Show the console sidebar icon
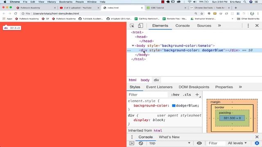 pyautogui.click(x=131, y=143)
